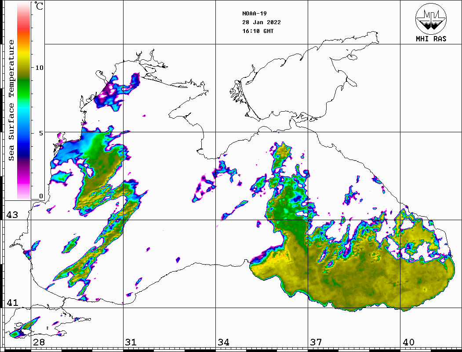This screenshot has height=352, width=462.
Task: Click longitude label '28'
Action: point(39,342)
